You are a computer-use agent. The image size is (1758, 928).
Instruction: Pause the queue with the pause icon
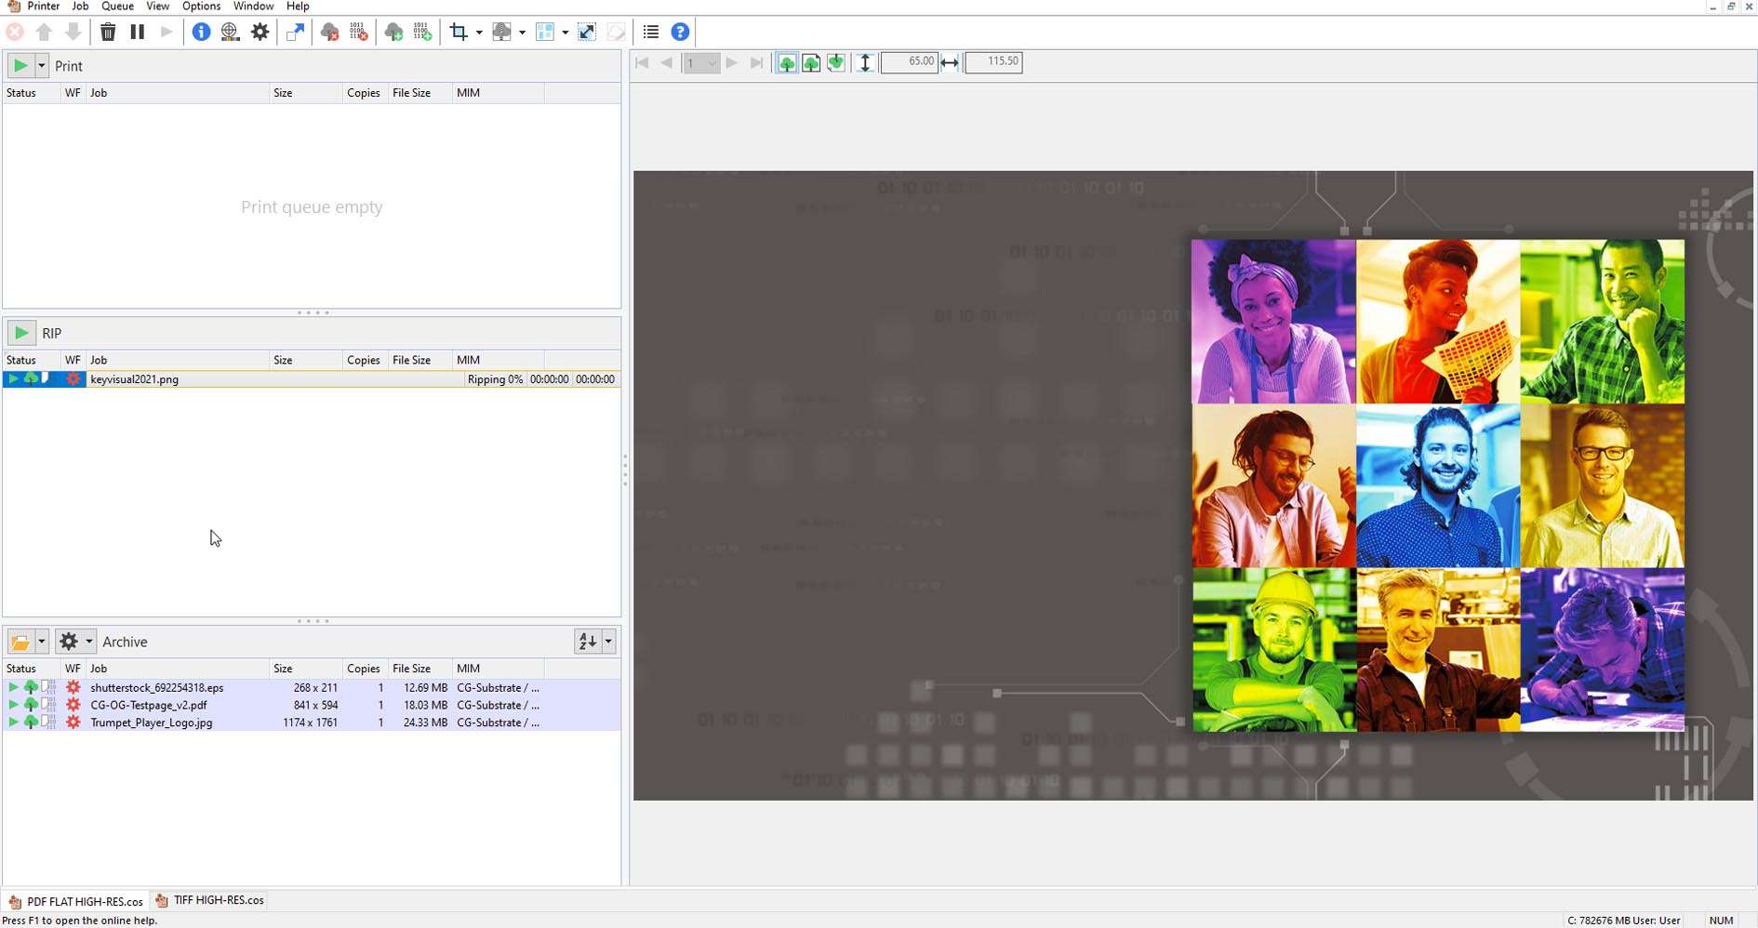click(x=138, y=33)
